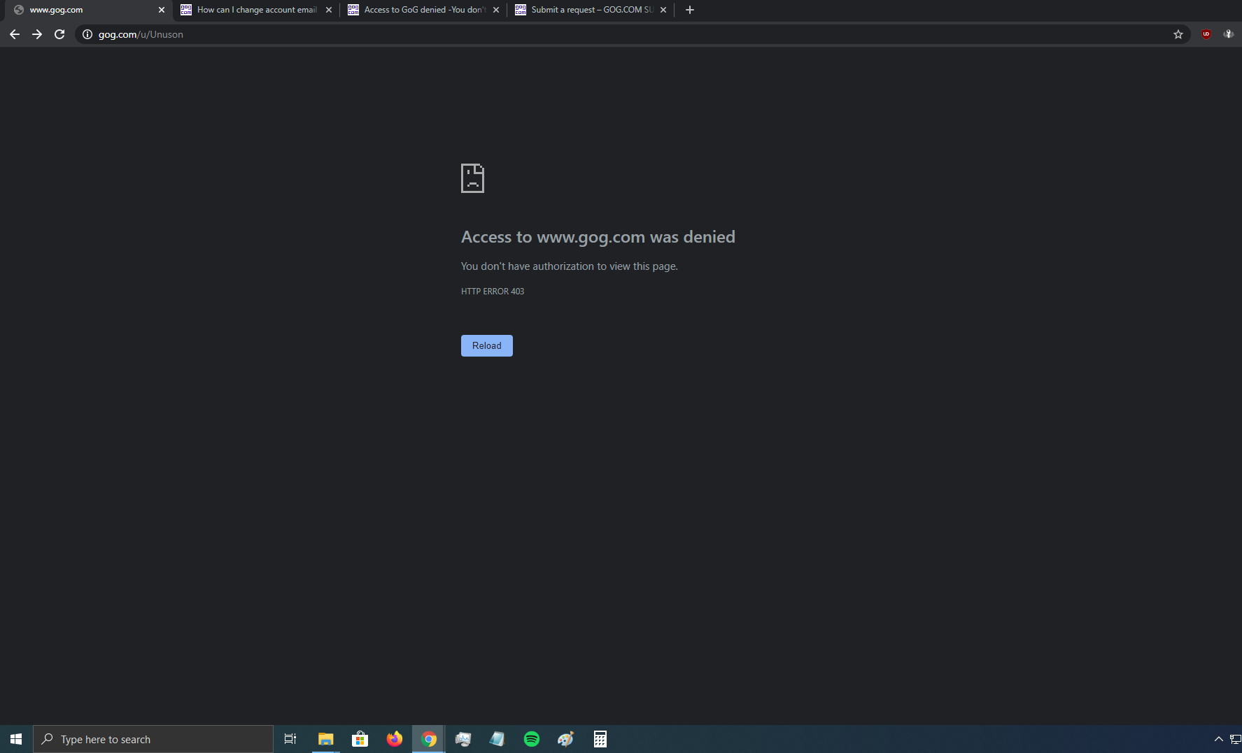Go forward to the next page

(x=37, y=34)
